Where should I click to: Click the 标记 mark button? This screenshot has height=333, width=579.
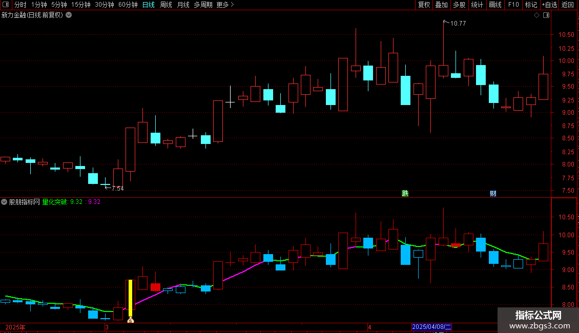click(x=531, y=5)
